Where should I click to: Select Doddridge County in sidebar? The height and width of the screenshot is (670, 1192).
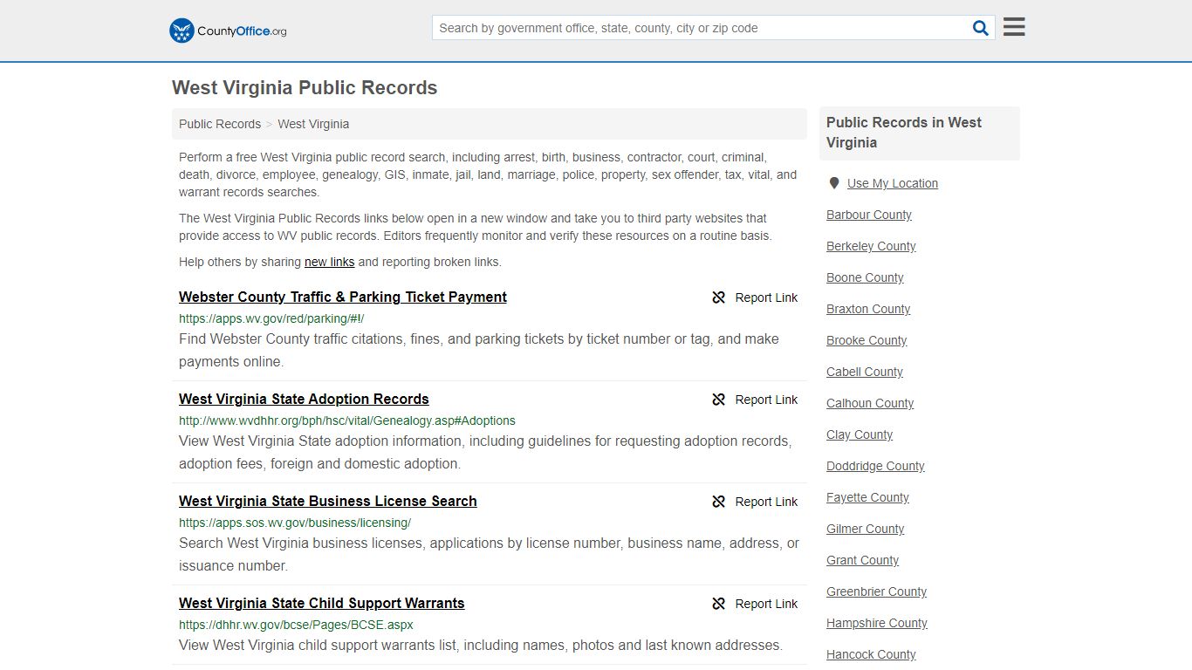[x=875, y=466]
